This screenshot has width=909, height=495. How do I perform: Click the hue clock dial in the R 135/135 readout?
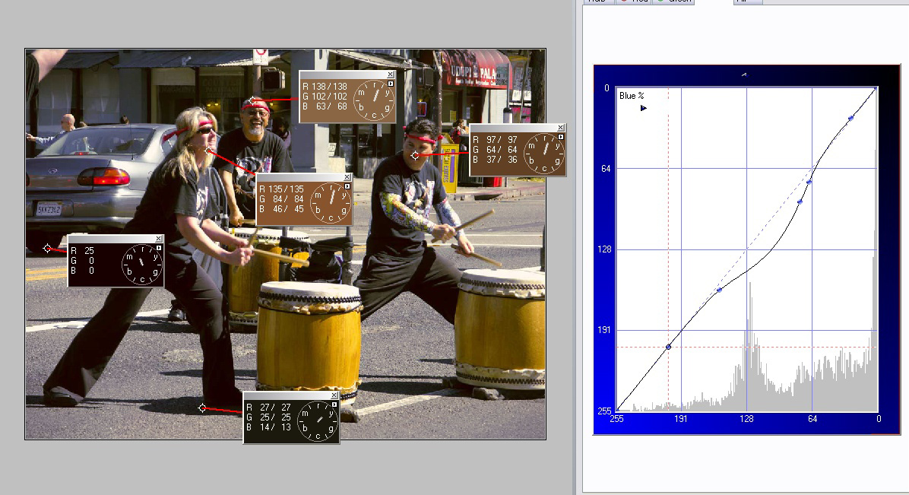tap(331, 202)
